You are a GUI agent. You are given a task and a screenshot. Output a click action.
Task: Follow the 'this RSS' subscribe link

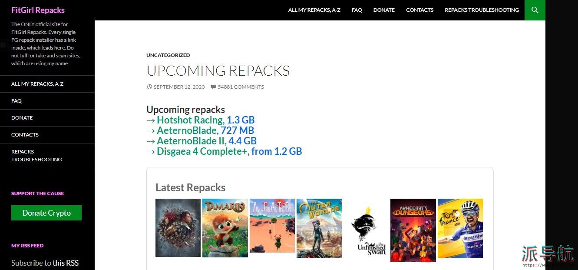66,263
